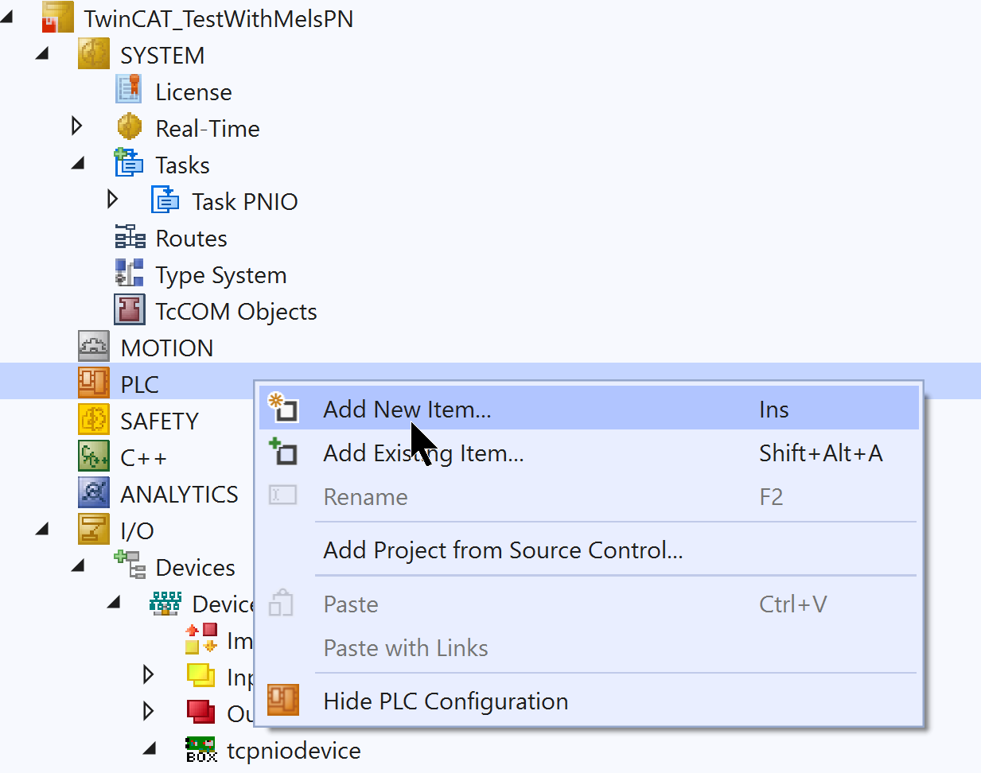Choose Add Project from Source Control...
Screen dimensions: 981x773
pos(589,549)
